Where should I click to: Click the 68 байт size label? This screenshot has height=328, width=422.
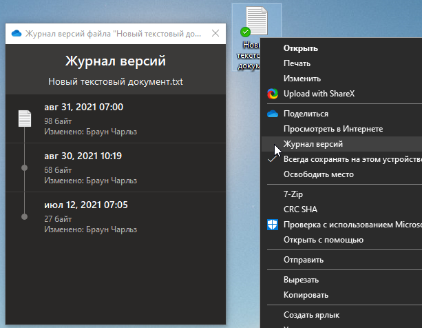coord(58,170)
